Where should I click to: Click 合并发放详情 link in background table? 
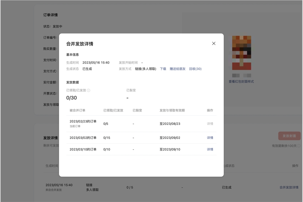point(289,187)
